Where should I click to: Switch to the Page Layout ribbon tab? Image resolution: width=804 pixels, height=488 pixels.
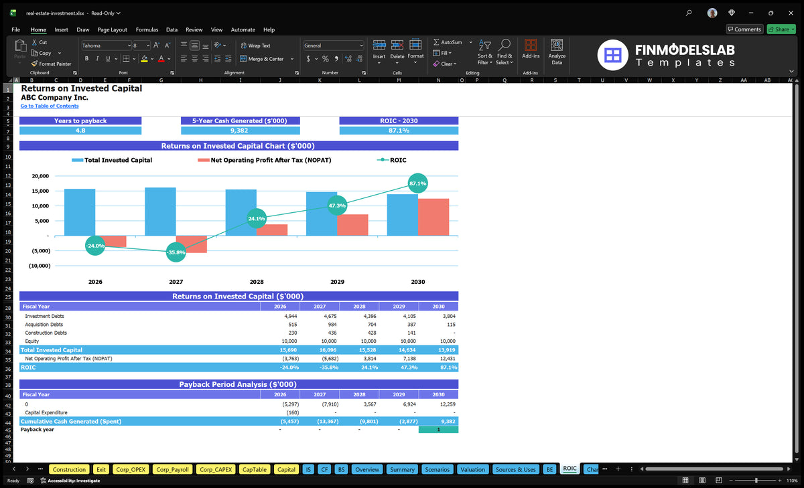point(112,29)
